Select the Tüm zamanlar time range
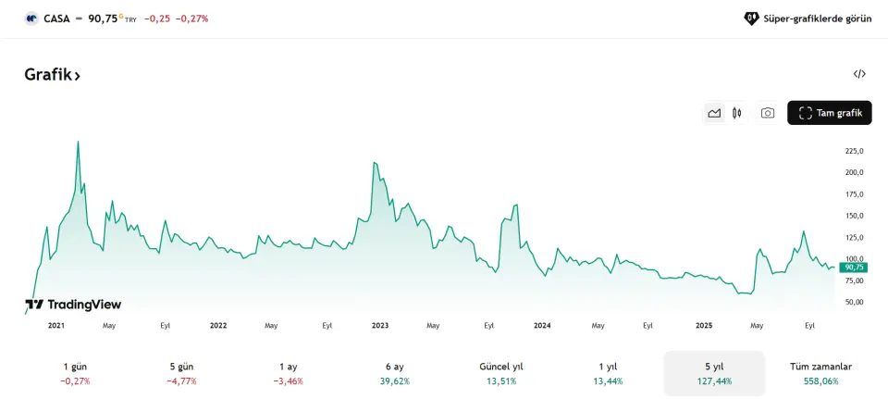This screenshot has width=888, height=399. (x=821, y=373)
